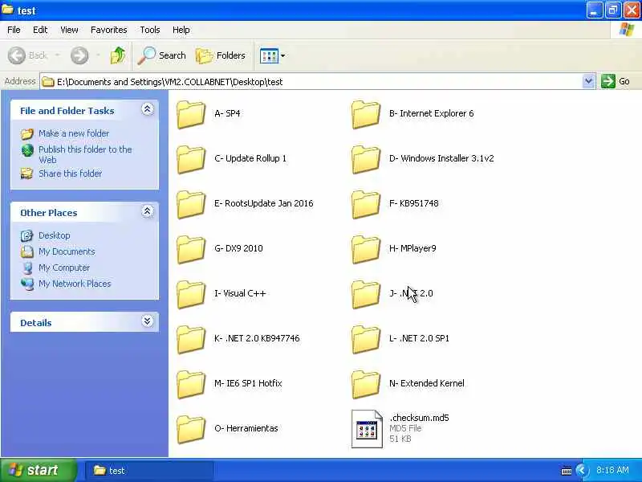Click the Views toolbar icon

tap(269, 55)
